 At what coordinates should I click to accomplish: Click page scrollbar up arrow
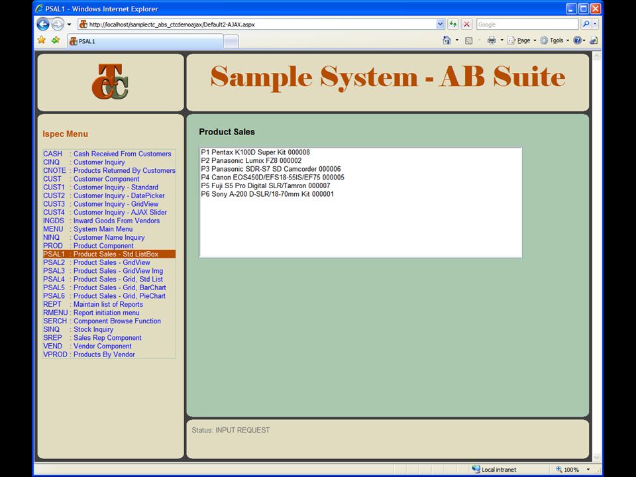point(596,57)
